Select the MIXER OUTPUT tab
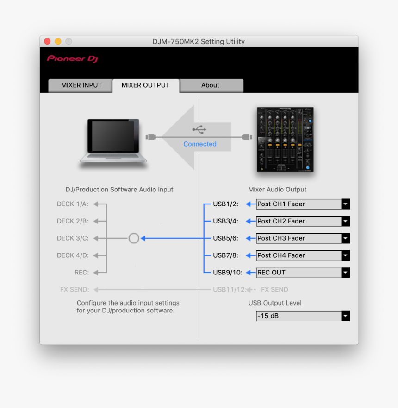The image size is (398, 408). coord(145,85)
